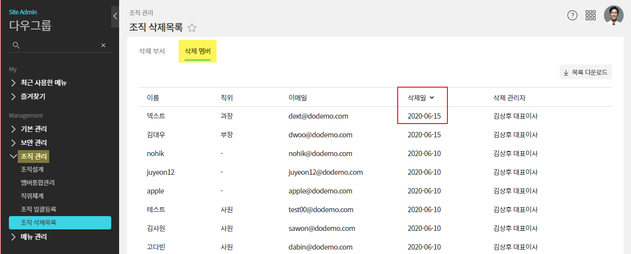Click the sidebar search magnifier icon

16,45
